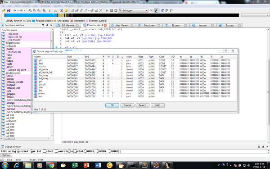Switch to the Hex View-1 tab

122,26
